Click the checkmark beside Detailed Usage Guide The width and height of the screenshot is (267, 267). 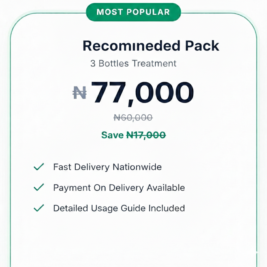click(x=39, y=208)
